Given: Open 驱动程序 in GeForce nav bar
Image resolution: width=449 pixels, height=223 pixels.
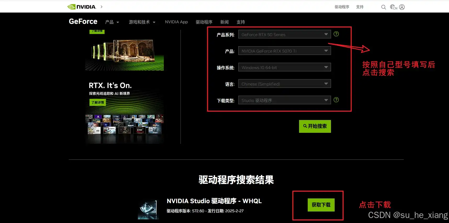Looking at the screenshot, I should [204, 22].
